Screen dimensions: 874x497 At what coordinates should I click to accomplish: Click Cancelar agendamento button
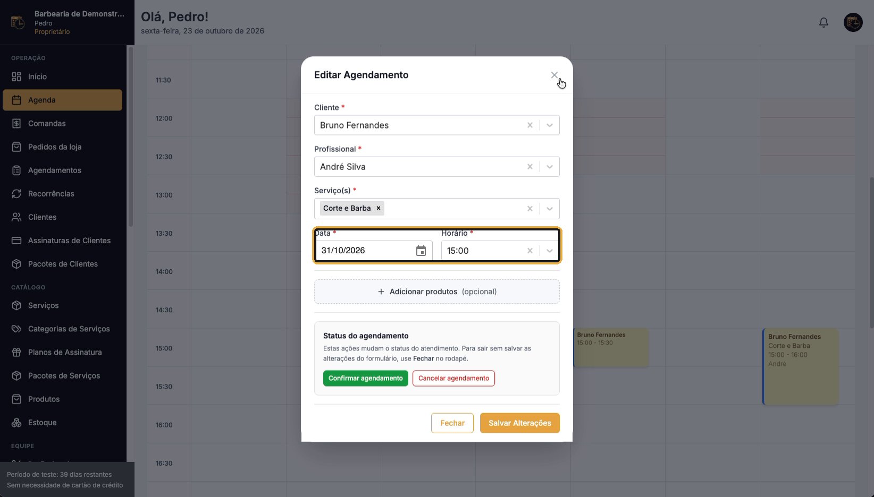[453, 378]
